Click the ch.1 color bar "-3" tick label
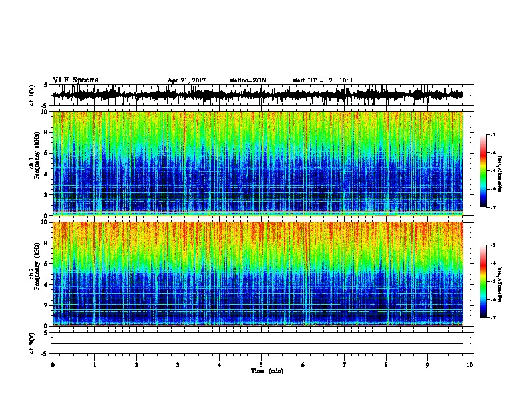529x409 pixels. pyautogui.click(x=493, y=134)
